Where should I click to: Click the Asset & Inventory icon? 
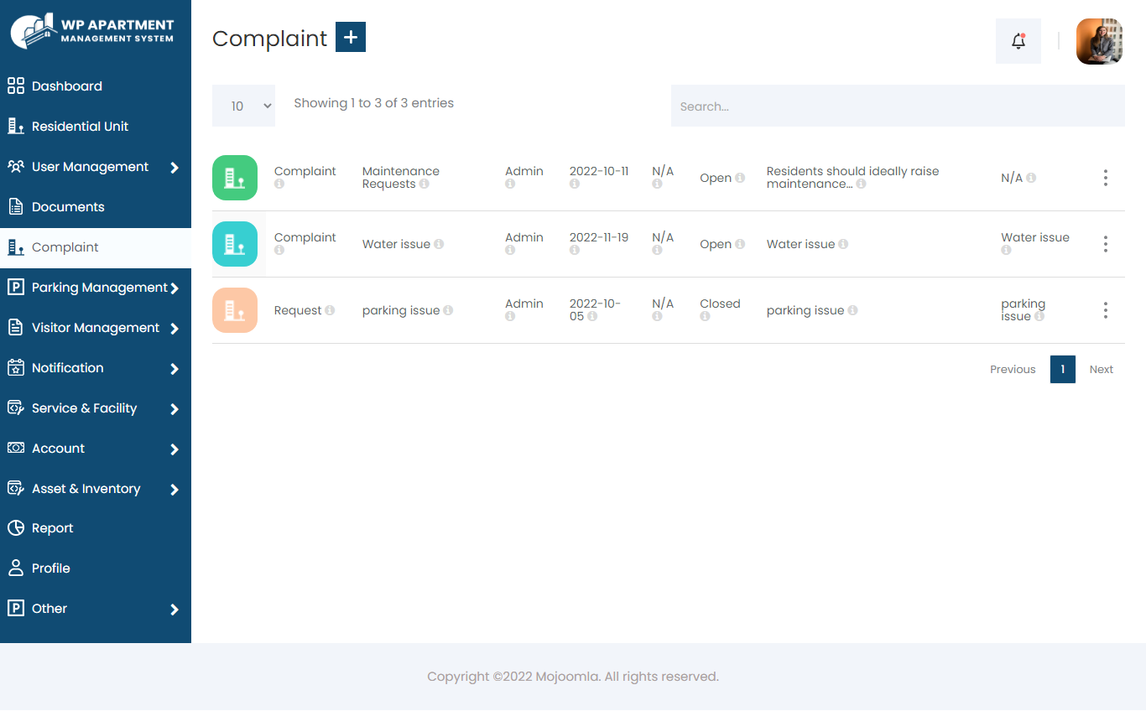point(16,488)
